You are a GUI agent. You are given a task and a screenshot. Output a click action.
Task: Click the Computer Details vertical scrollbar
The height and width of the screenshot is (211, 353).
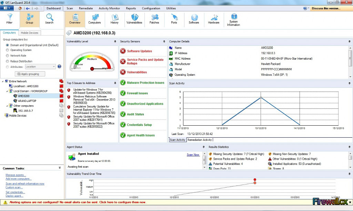pyautogui.click(x=350, y=62)
